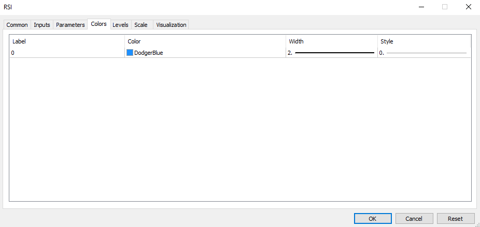Close the RSI dialog window

click(x=469, y=7)
